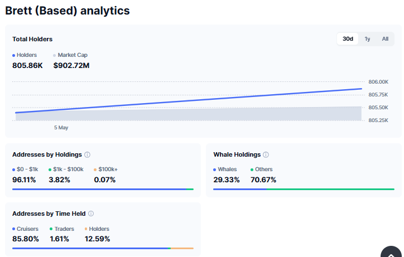Click the blue Whales segment of Whale bar
The image size is (404, 257).
pyautogui.click(x=239, y=190)
